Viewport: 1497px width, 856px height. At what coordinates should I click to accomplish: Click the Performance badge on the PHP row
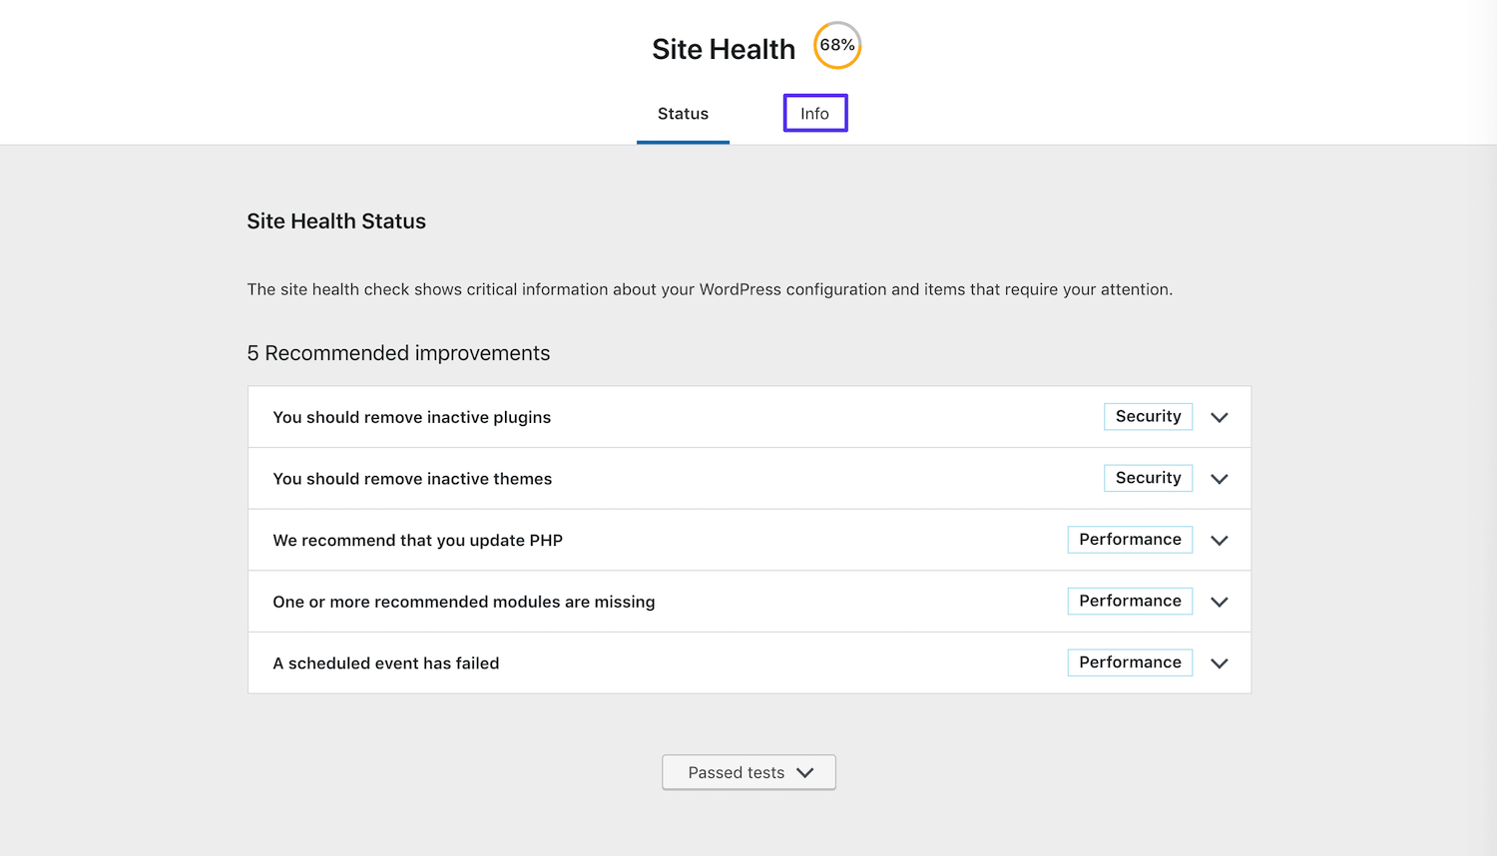click(x=1130, y=539)
